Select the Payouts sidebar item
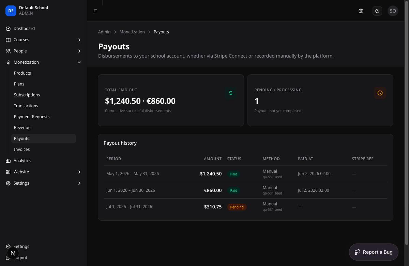The width and height of the screenshot is (409, 266). tap(44, 139)
